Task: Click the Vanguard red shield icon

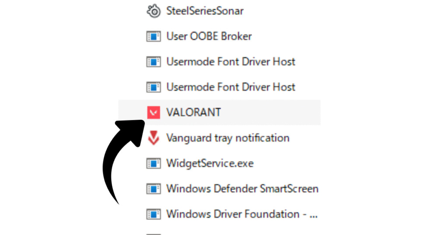Action: 154,138
